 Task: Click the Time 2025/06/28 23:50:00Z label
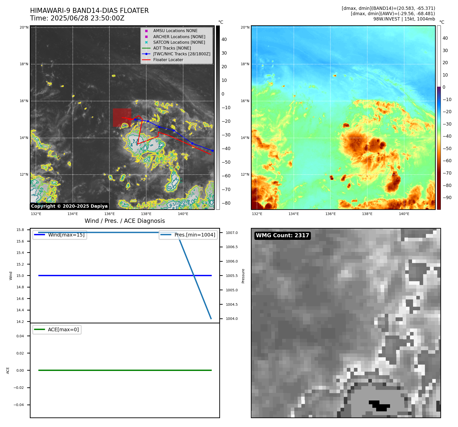click(x=77, y=18)
